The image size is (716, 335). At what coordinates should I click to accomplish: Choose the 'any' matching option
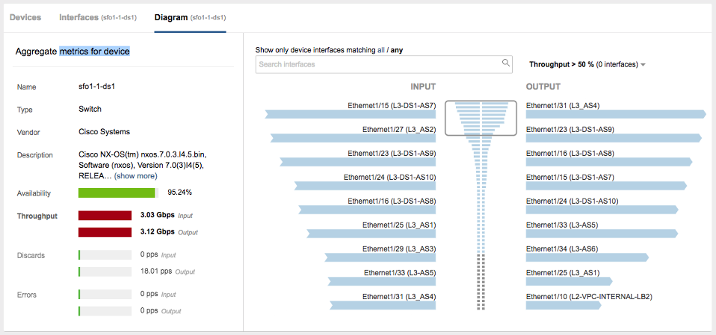click(396, 50)
